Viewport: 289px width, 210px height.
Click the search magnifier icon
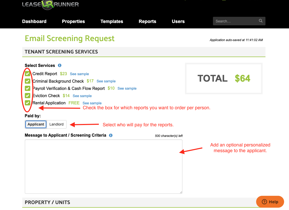[261, 21]
